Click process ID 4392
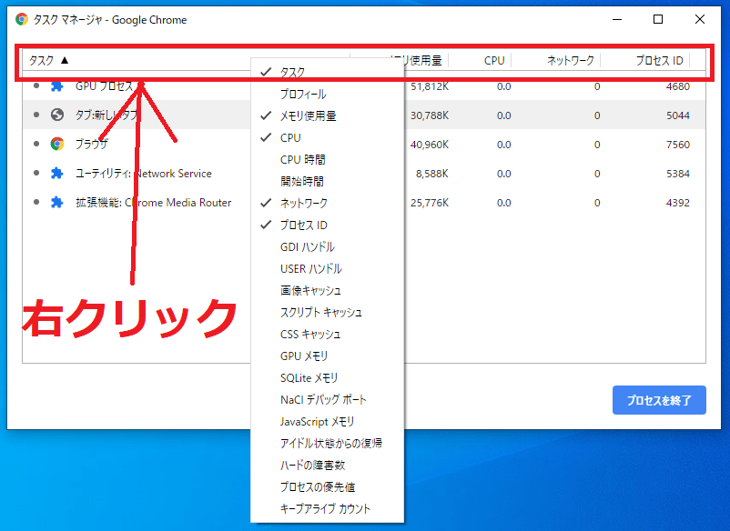The height and width of the screenshot is (531, 730). tap(677, 203)
